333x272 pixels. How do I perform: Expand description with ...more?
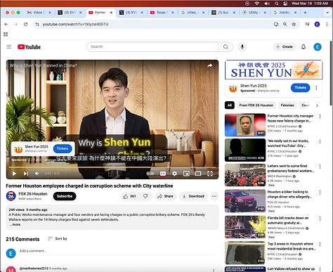(15, 224)
